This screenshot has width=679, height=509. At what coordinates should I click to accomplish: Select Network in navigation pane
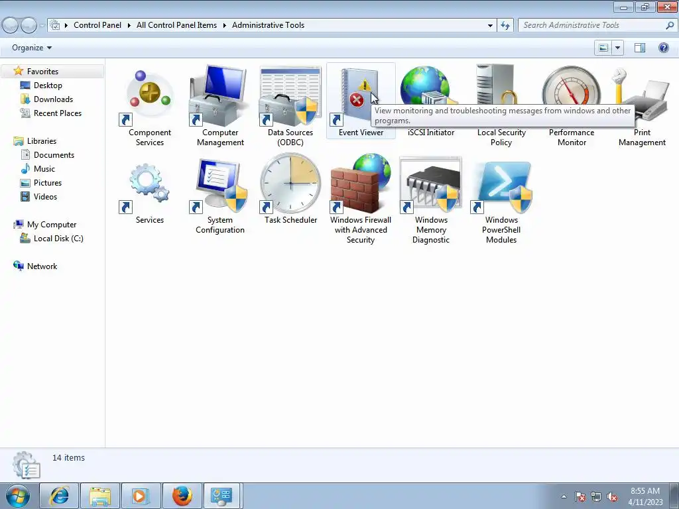(42, 266)
